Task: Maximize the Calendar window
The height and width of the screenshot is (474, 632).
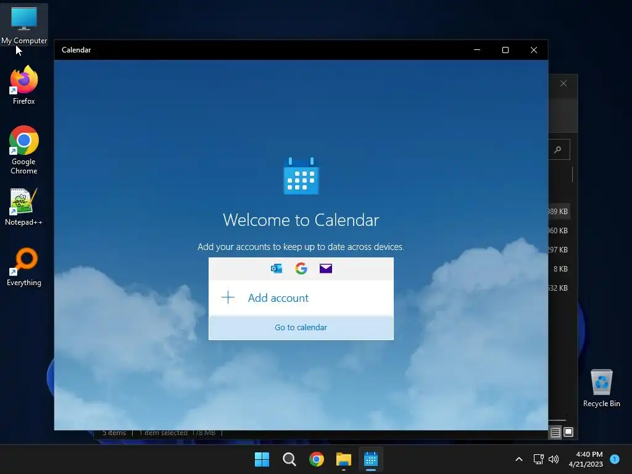Action: (505, 50)
